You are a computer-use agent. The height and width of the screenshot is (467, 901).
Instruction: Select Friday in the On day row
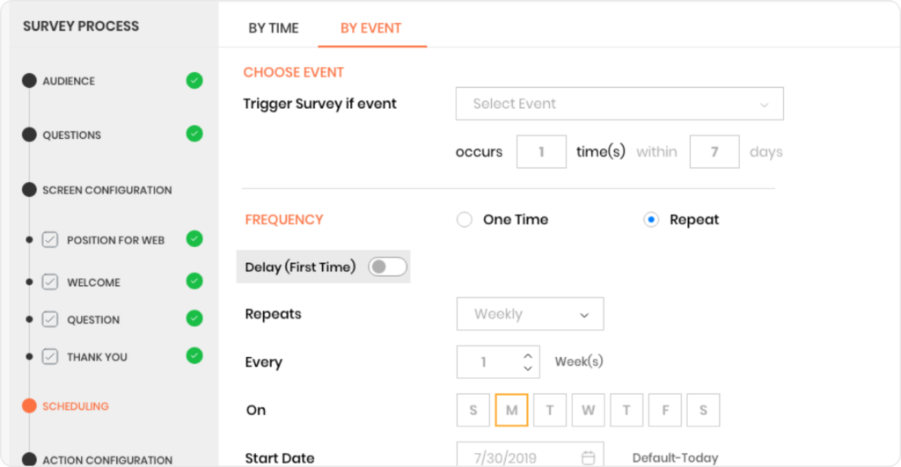coord(665,410)
